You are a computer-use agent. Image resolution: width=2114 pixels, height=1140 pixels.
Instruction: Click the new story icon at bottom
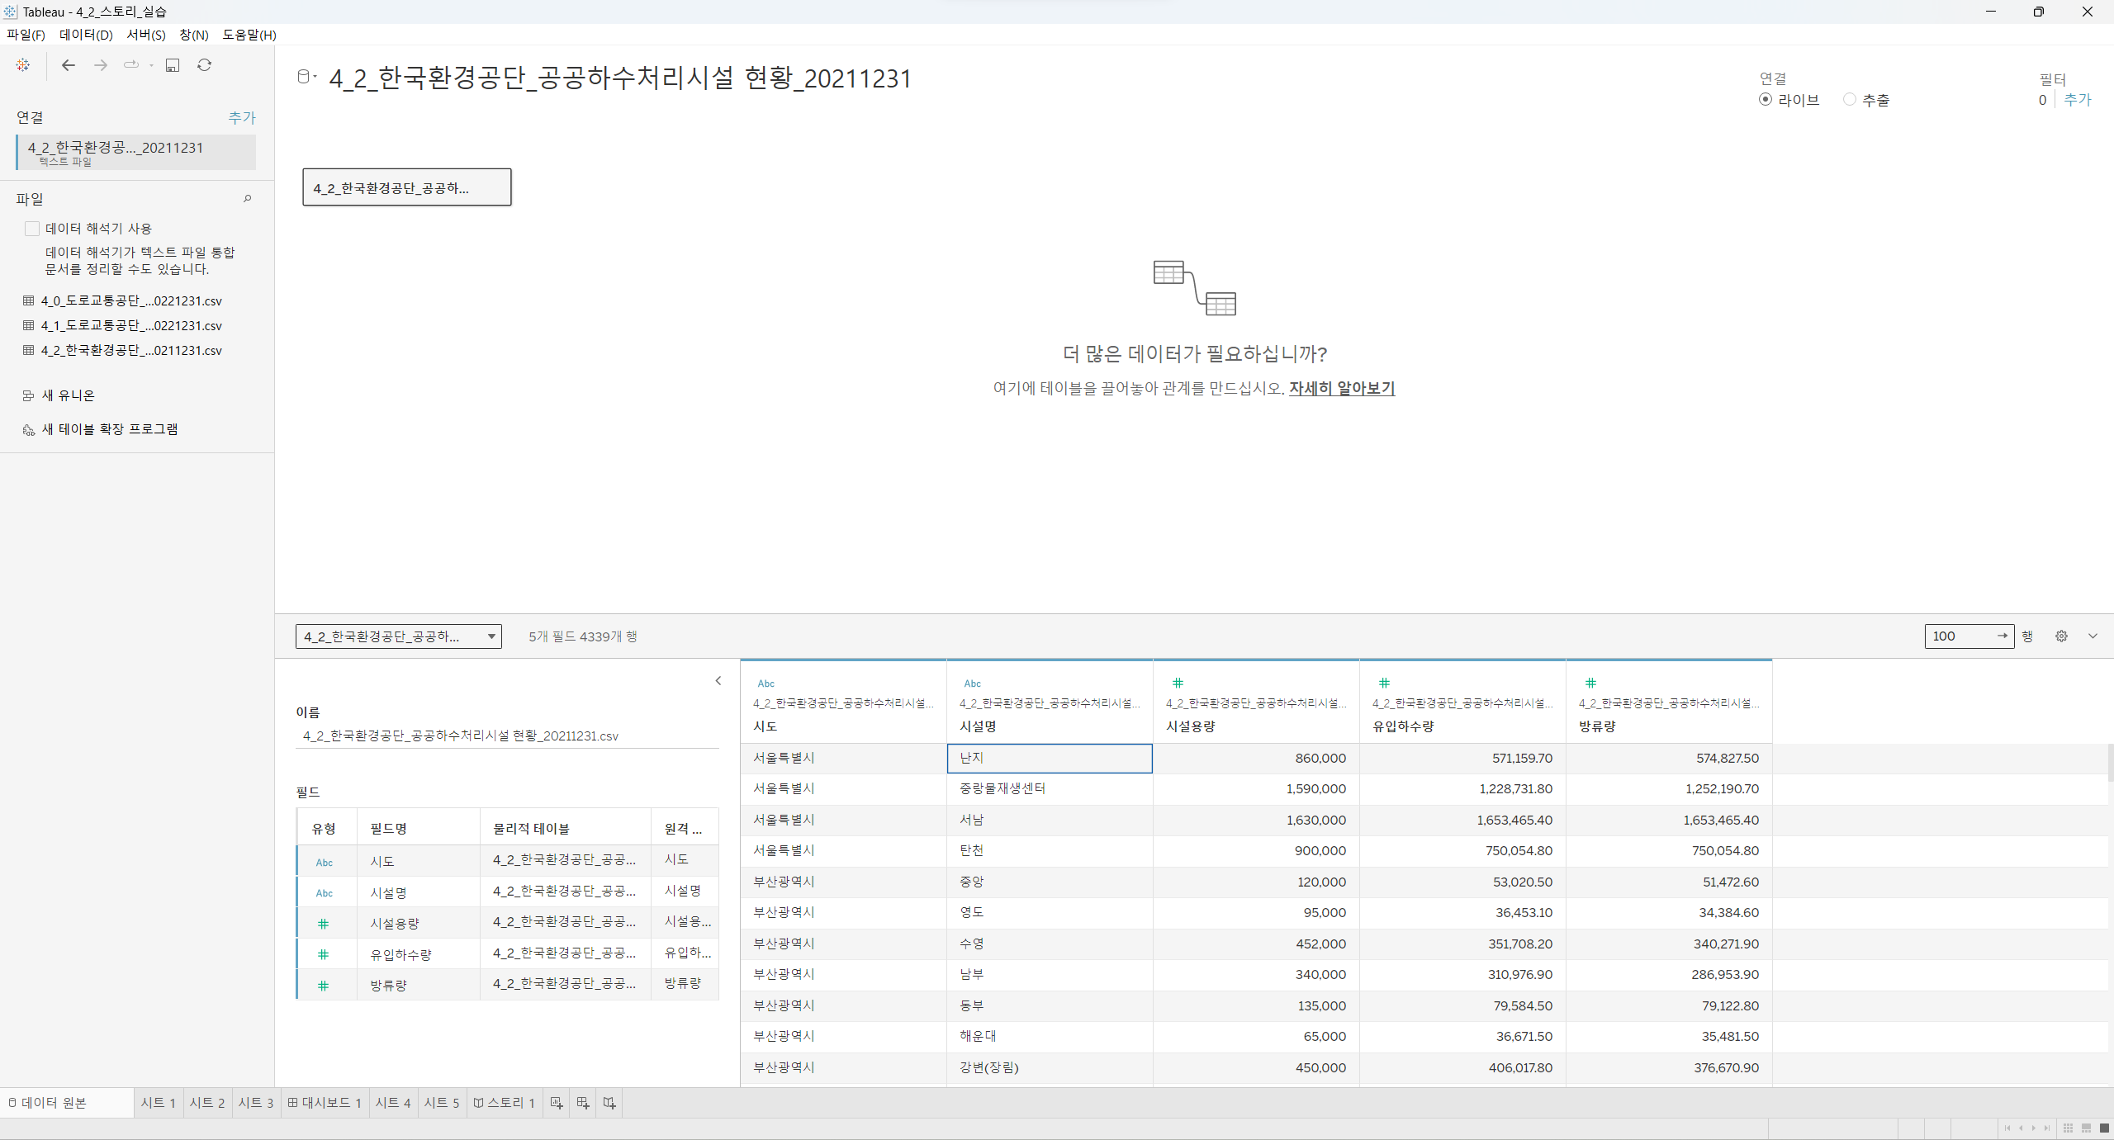(609, 1103)
